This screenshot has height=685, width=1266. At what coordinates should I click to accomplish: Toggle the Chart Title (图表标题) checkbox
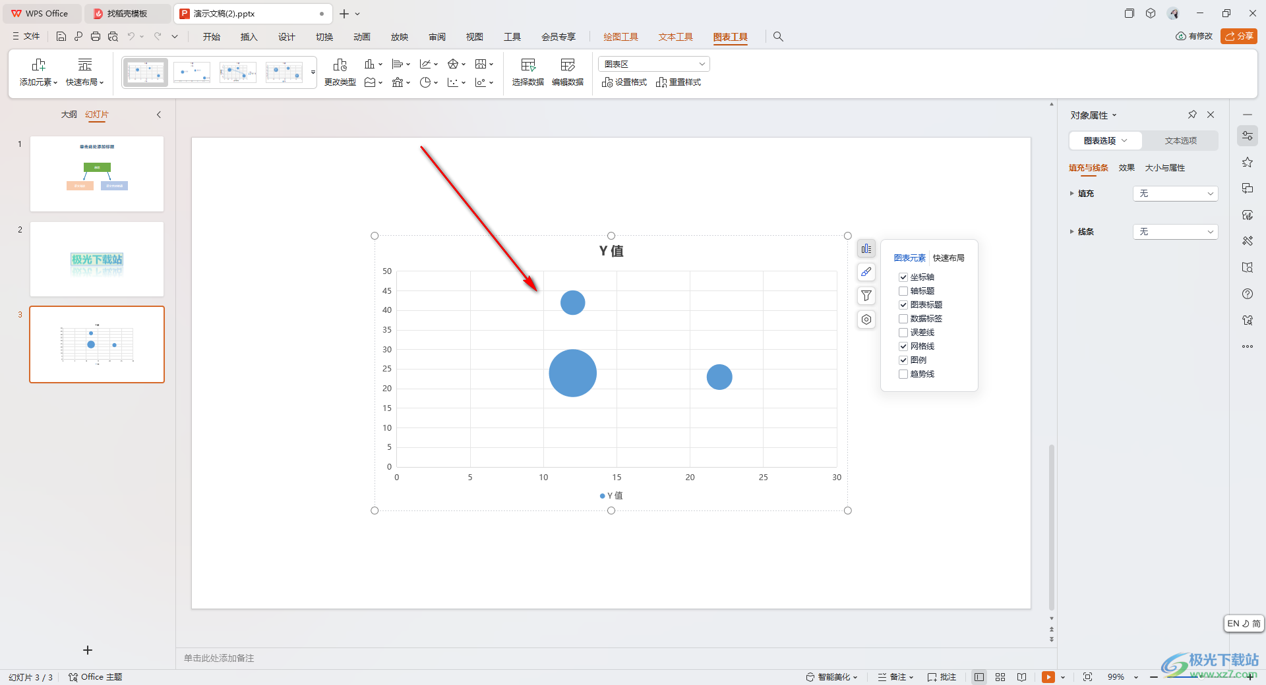coord(903,305)
